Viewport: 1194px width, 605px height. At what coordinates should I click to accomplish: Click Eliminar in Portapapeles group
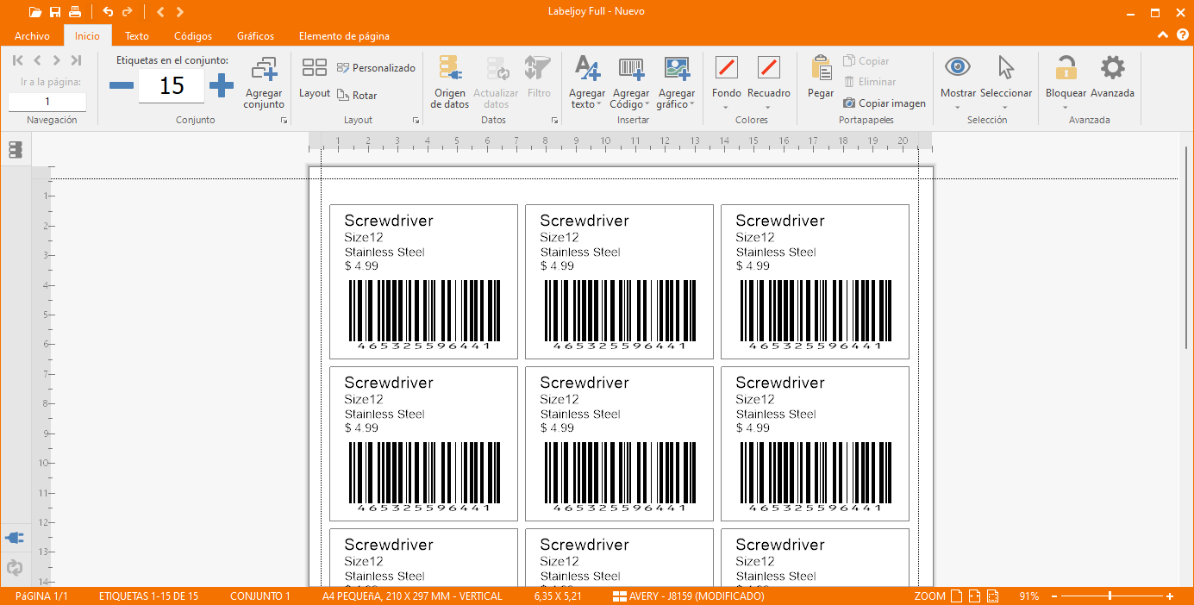869,82
